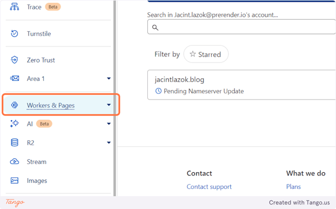Click the Beta badge next to AI

click(x=44, y=123)
